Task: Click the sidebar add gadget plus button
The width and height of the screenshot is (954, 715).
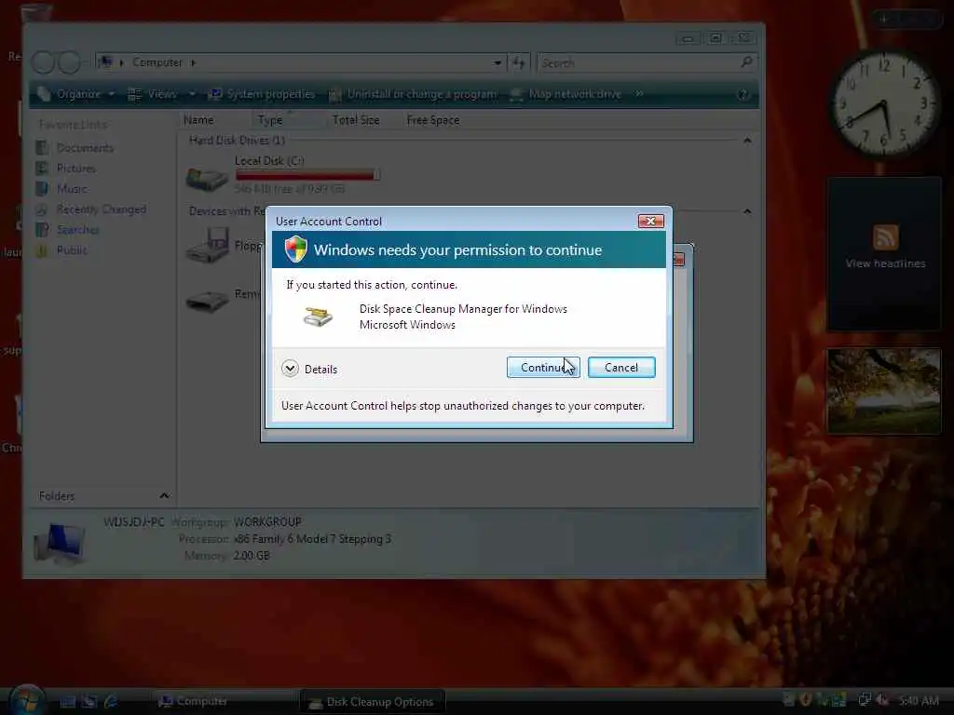Action: [x=884, y=20]
